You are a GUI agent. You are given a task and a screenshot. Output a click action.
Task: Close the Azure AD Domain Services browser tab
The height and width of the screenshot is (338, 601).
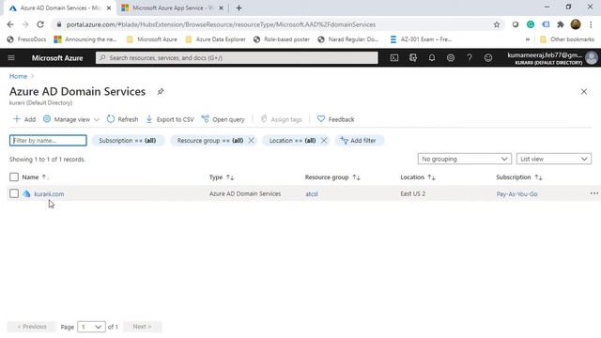109,8
